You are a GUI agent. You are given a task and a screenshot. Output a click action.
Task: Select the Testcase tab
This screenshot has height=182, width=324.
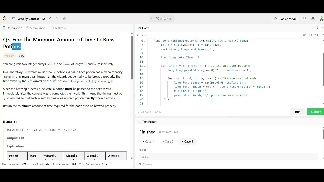[x=58, y=28]
